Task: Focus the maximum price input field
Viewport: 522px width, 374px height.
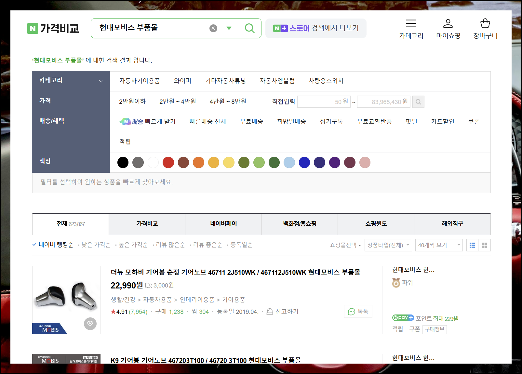Action: 384,102
